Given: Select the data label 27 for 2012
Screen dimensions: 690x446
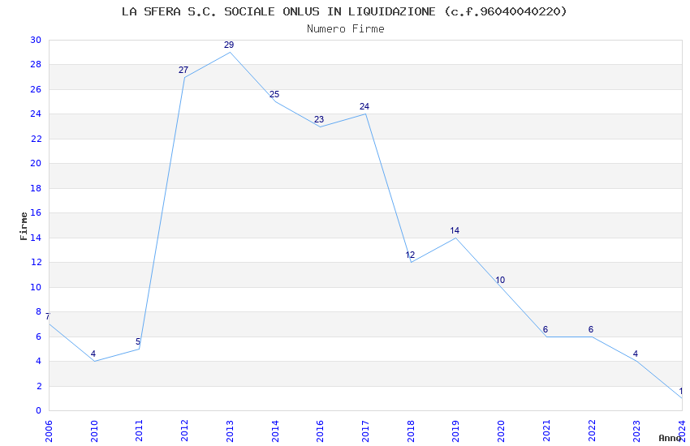Looking at the screenshot, I should (x=183, y=70).
